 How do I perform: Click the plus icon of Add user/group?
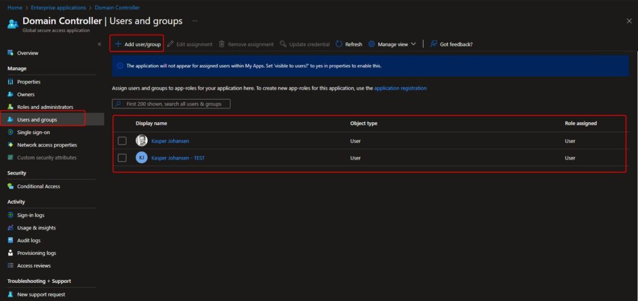click(118, 44)
